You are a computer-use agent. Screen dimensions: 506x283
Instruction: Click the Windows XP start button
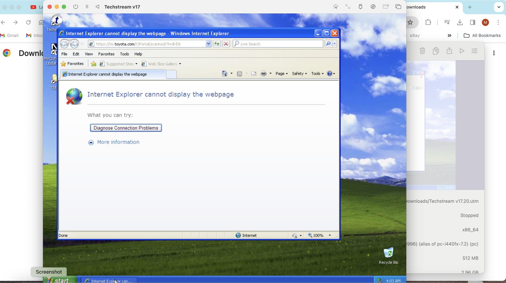61,280
